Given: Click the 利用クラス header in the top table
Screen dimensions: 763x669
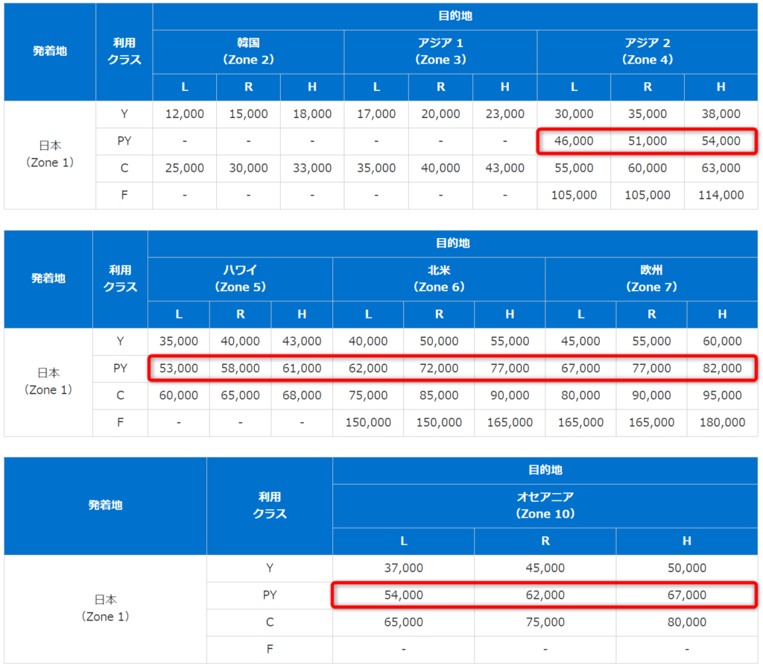Looking at the screenshot, I should 124,52.
